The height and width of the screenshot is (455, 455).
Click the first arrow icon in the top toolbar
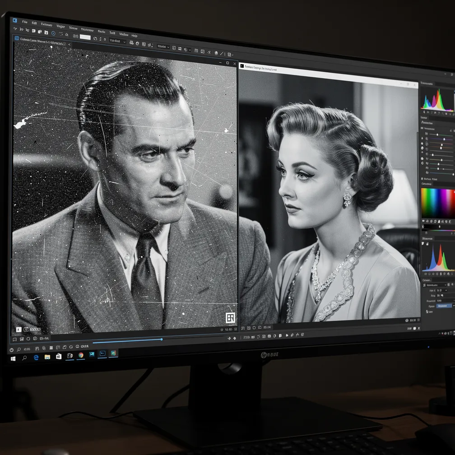[15, 28]
